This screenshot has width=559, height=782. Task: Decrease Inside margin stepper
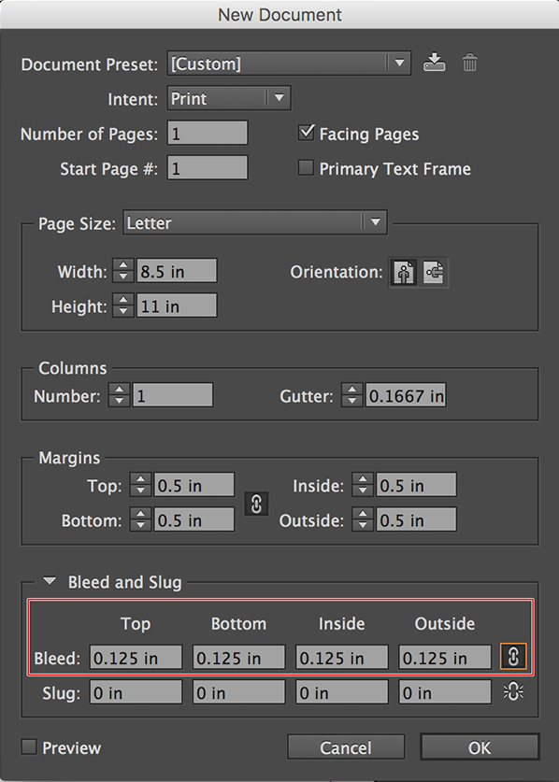363,491
